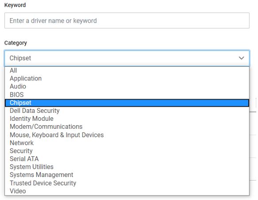Choose Application category option
The width and height of the screenshot is (258, 200).
point(127,78)
